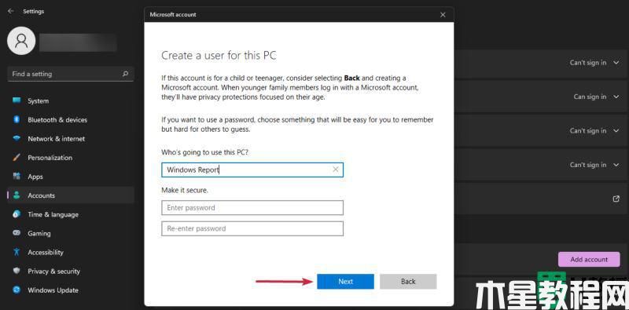Open the user profile avatar
The width and height of the screenshot is (629, 310).
pyautogui.click(x=21, y=42)
